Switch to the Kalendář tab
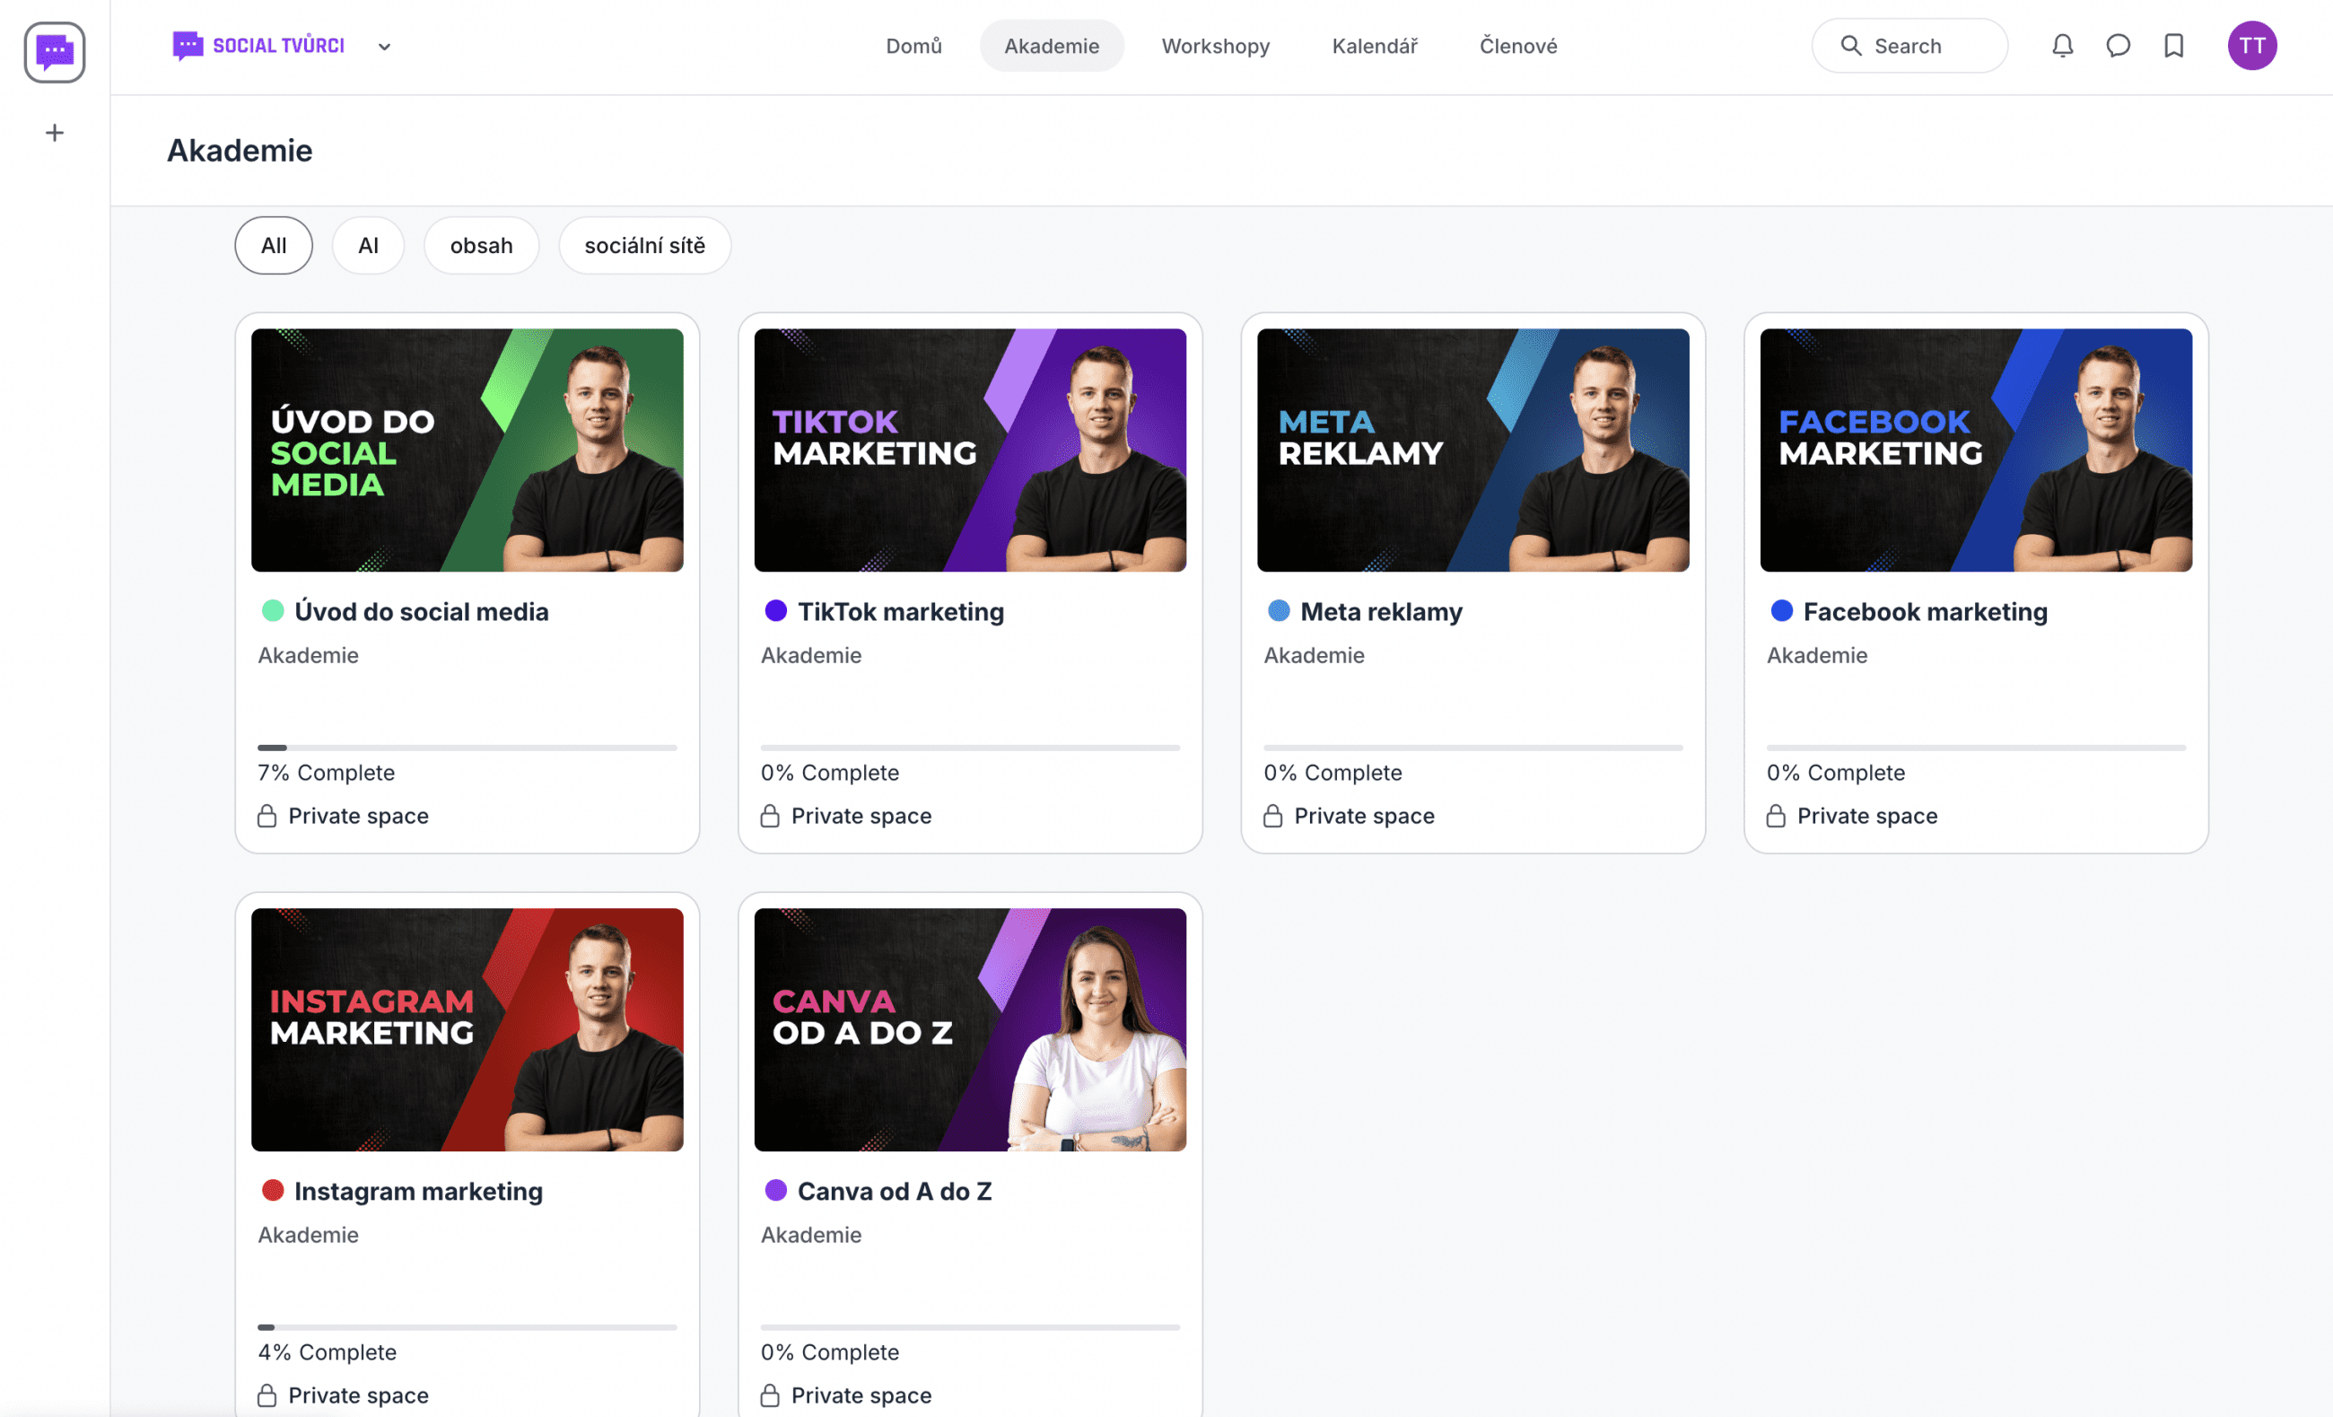The height and width of the screenshot is (1417, 2333). [1374, 46]
